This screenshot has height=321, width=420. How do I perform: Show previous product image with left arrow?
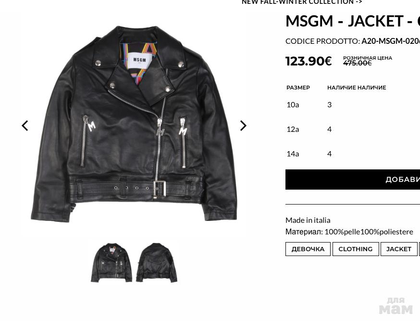pyautogui.click(x=25, y=126)
